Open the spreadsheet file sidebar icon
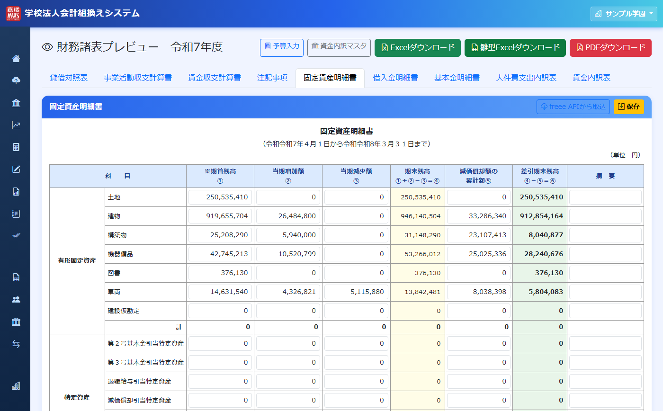The image size is (663, 411). click(x=16, y=277)
